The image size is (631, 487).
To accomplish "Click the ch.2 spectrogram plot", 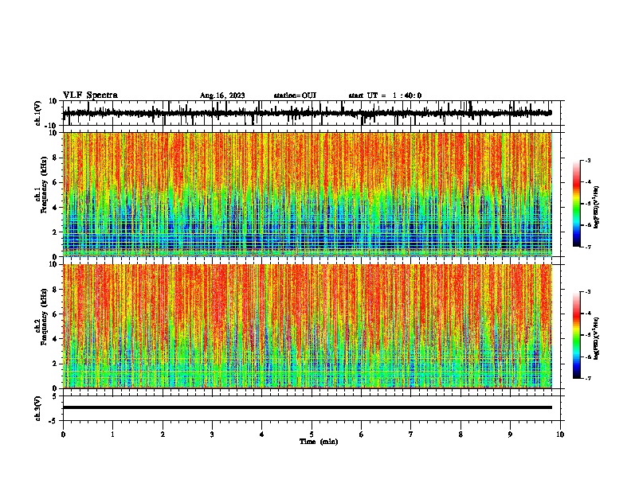I will (308, 326).
